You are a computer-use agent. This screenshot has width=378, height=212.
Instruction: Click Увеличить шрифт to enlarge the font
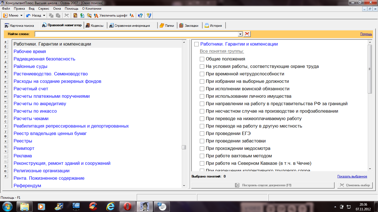click(111, 15)
